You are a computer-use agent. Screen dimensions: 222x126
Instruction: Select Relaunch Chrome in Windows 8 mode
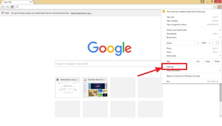click(192, 76)
